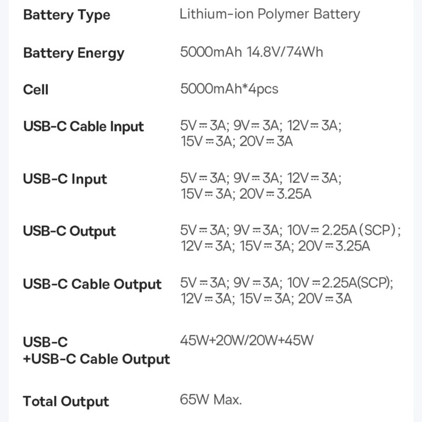The image size is (422, 422).
Task: Click the USB-C Cable Input label
Action: [83, 127]
